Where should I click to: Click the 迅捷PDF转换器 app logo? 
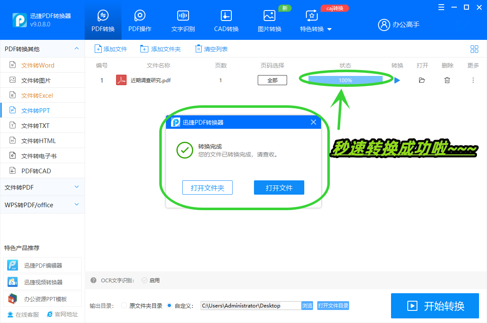(20, 20)
